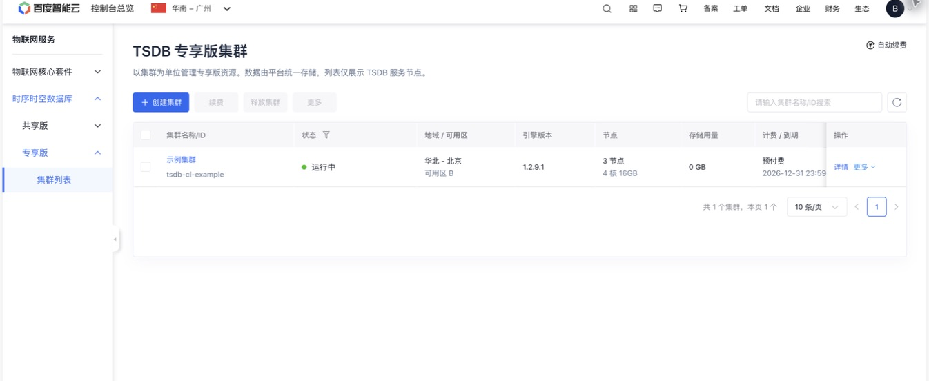Screen dimensions: 929x381
Task: Click the 释放集群 button
Action: pyautogui.click(x=265, y=102)
